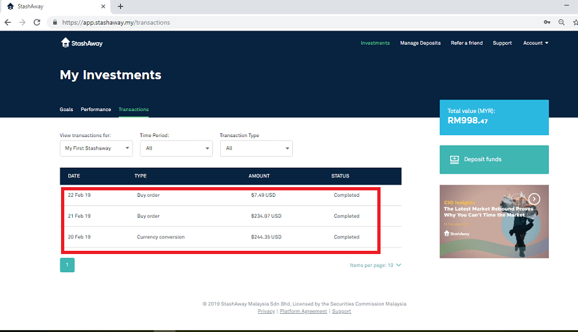The width and height of the screenshot is (578, 332).
Task: Open Support in top navigation
Action: [x=502, y=43]
